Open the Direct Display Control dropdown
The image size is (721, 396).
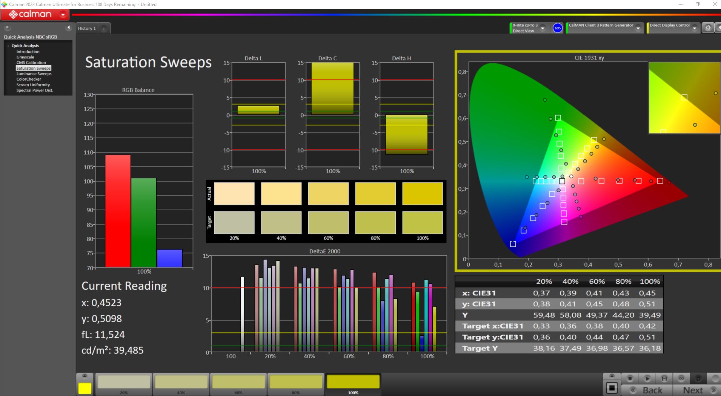(694, 28)
